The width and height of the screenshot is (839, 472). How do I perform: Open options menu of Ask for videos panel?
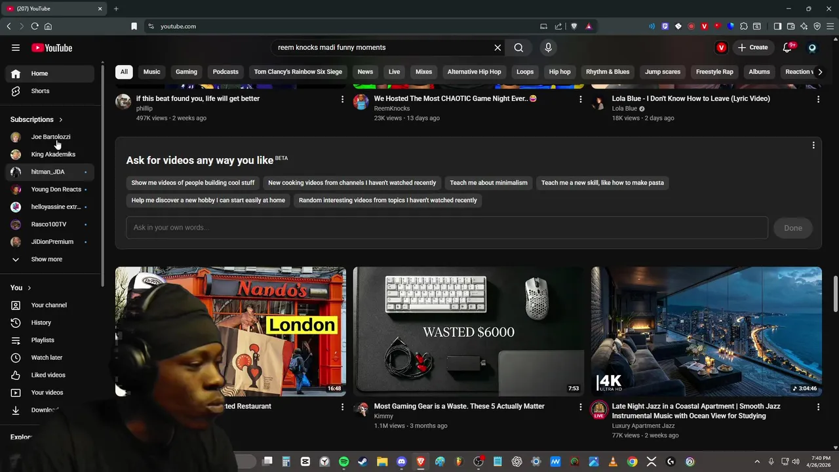[813, 146]
